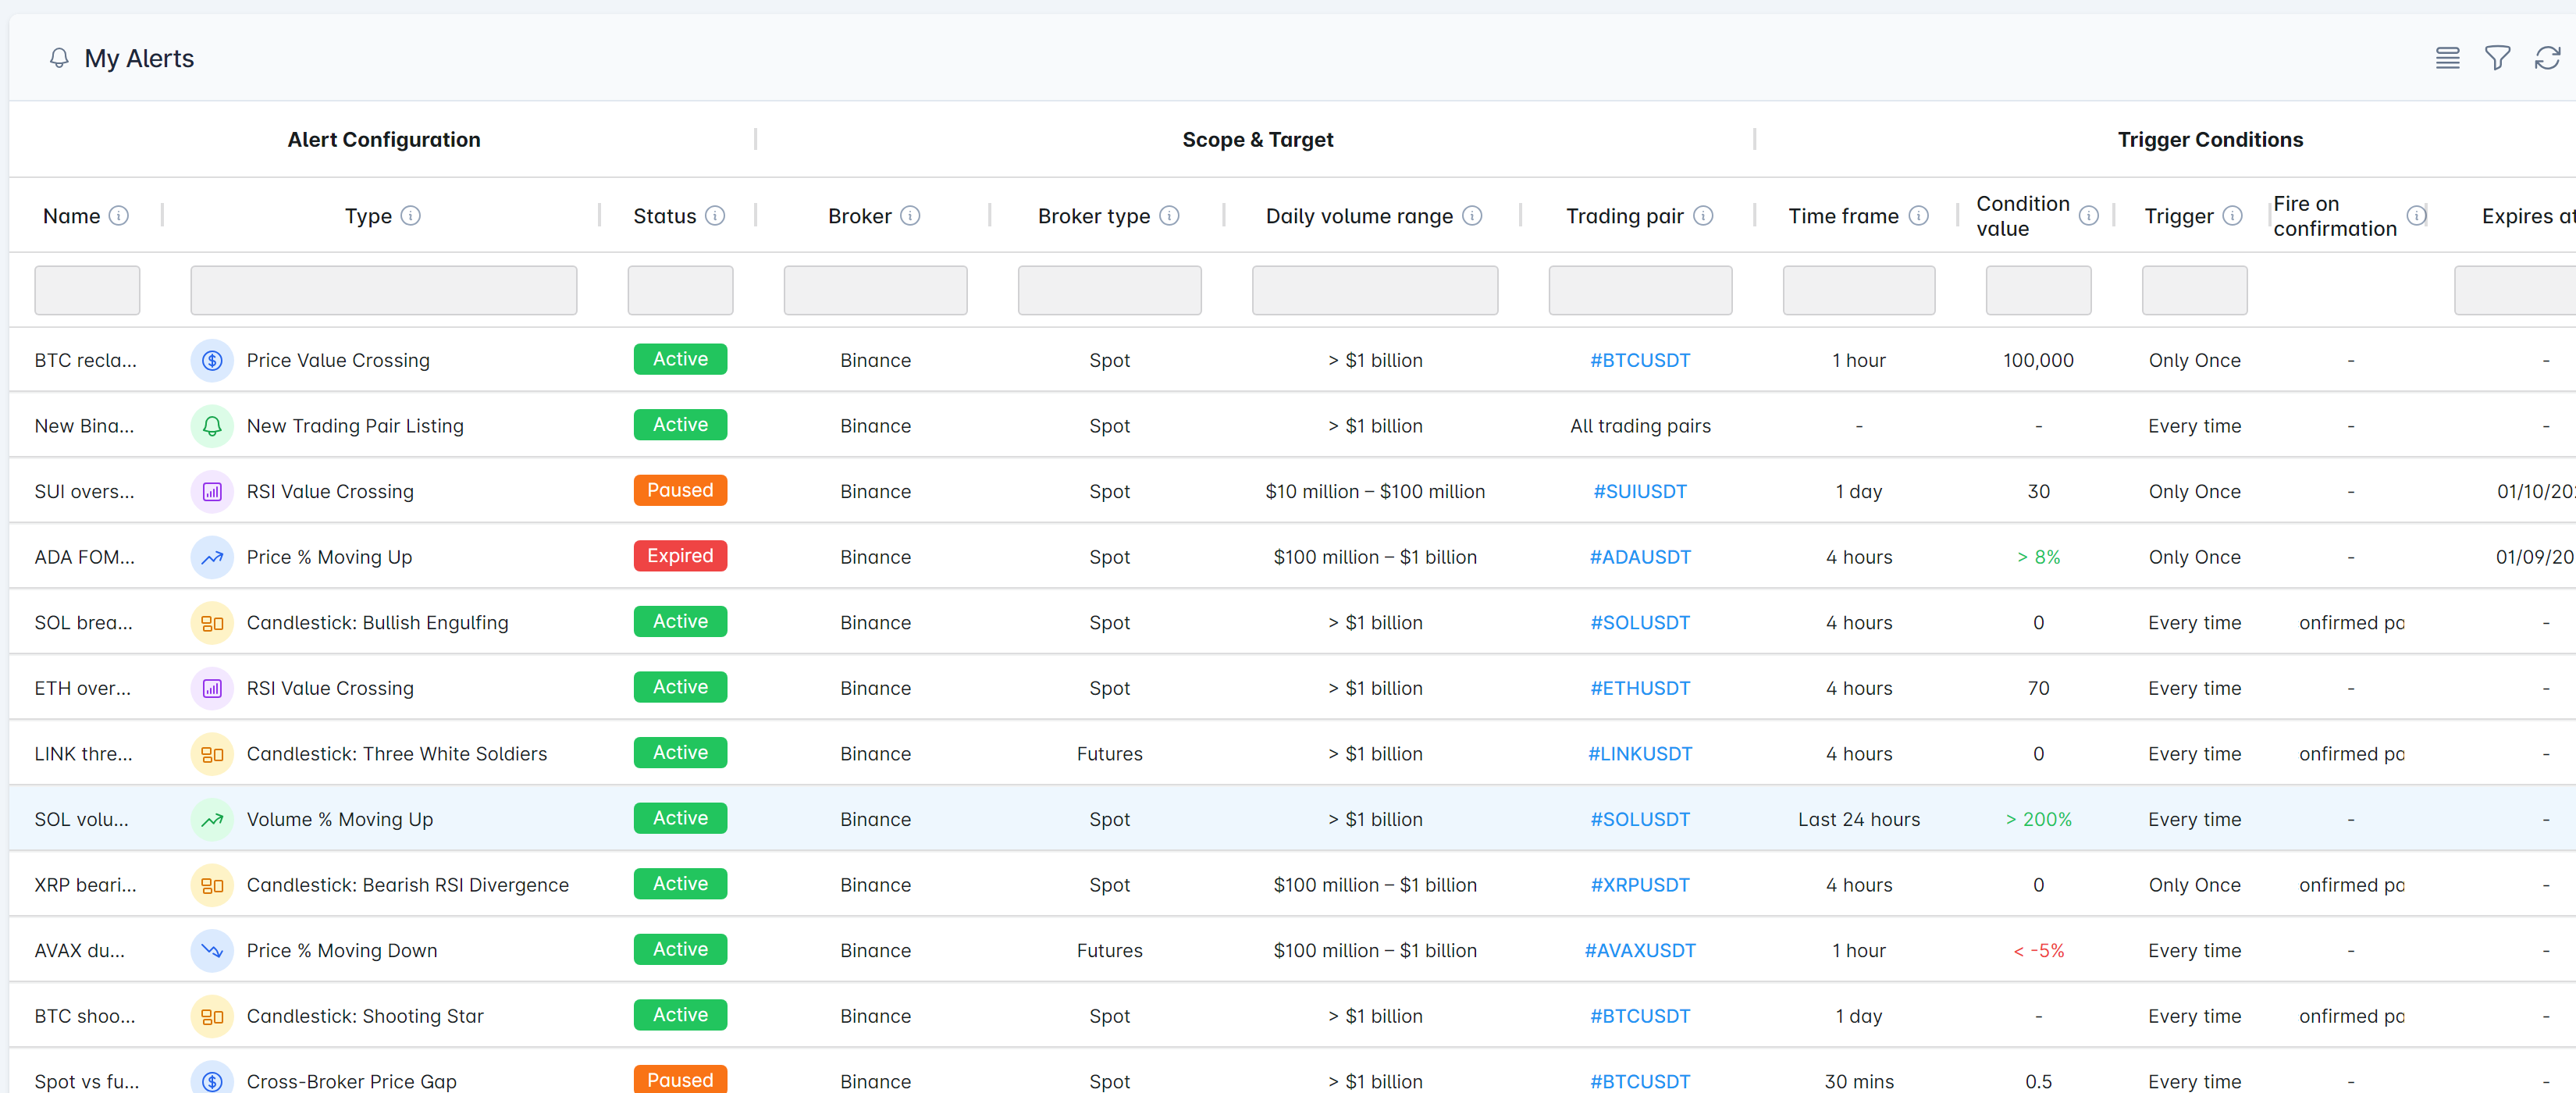Click the Trading pair filter field
The width and height of the screenshot is (2576, 1093).
coord(1640,290)
